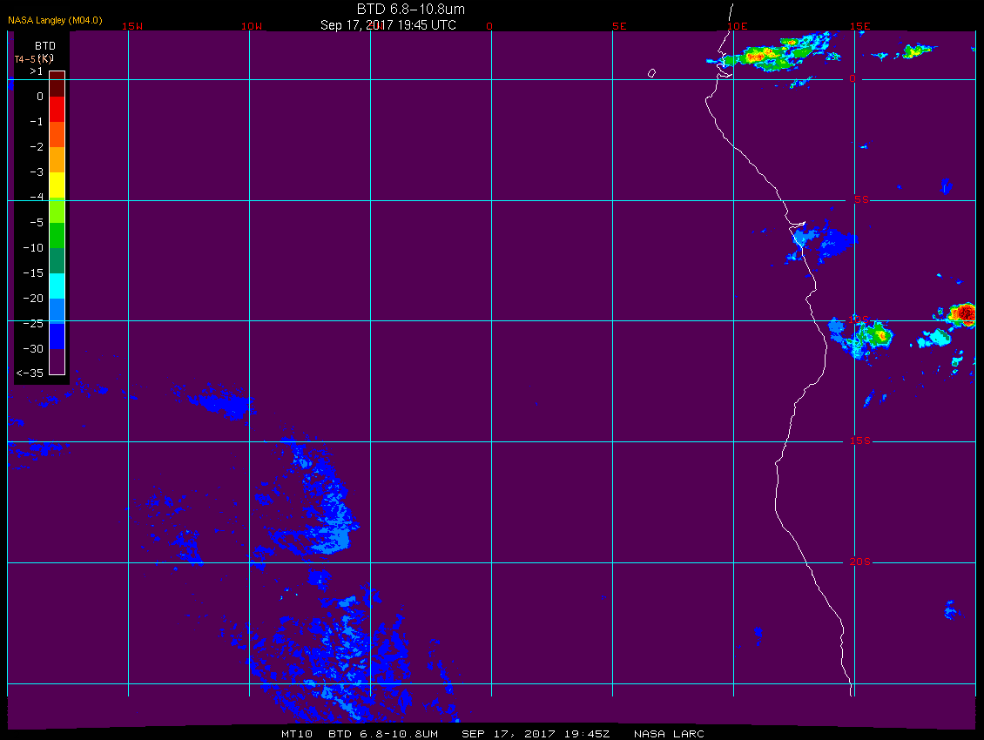The image size is (984, 740).
Task: Click the "MT10" footer text
Action: pyautogui.click(x=296, y=734)
